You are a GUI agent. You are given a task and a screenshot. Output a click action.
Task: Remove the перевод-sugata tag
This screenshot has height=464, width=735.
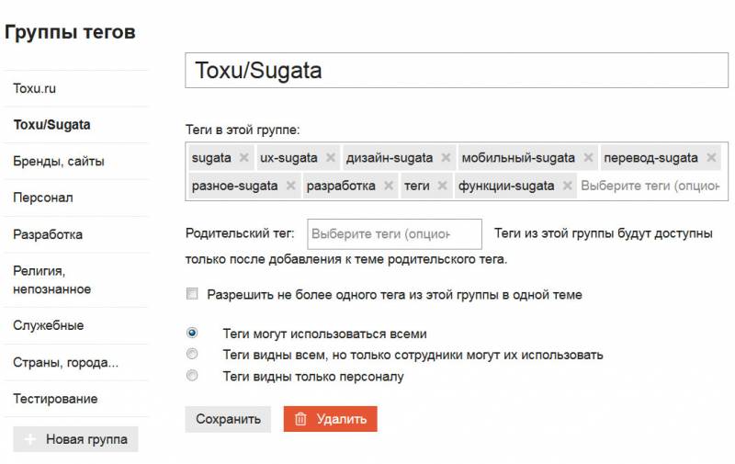(x=711, y=157)
